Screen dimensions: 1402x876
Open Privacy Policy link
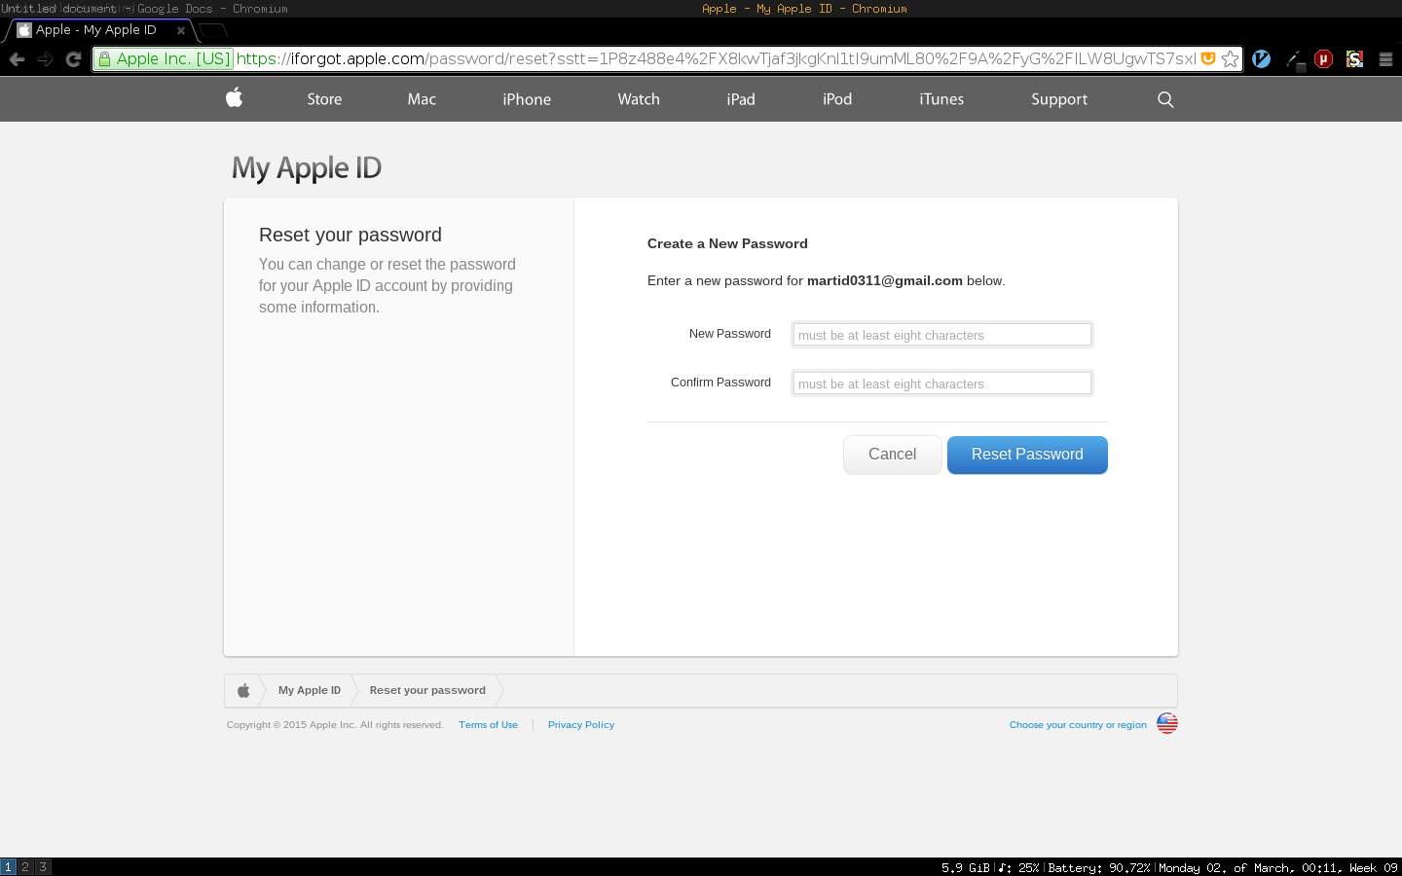coord(581,724)
